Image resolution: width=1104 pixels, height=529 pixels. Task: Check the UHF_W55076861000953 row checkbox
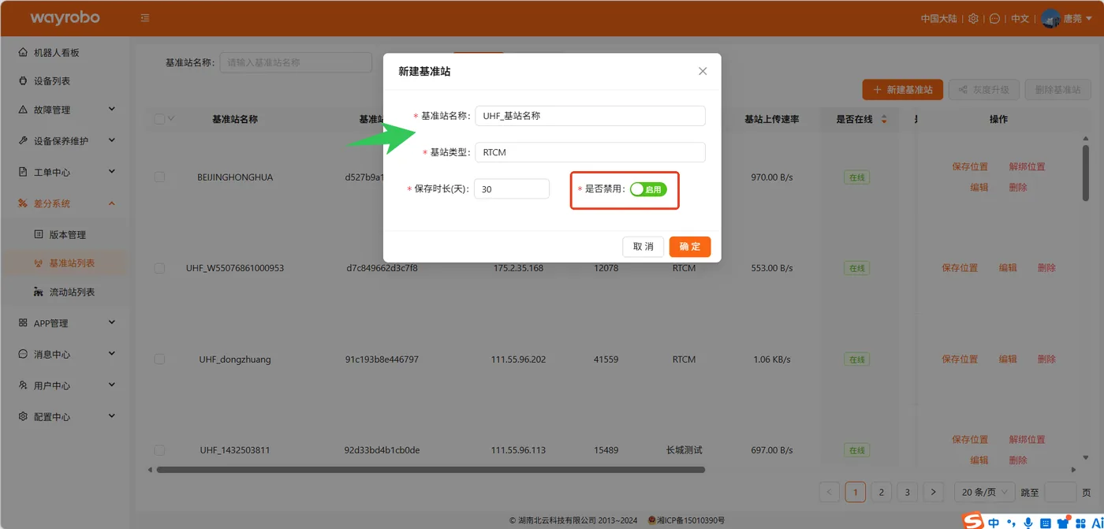(x=159, y=268)
